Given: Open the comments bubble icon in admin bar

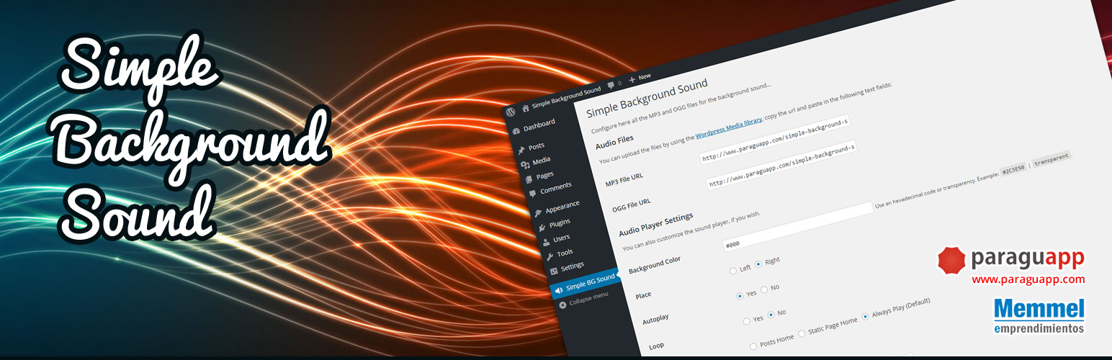Looking at the screenshot, I should [x=611, y=86].
